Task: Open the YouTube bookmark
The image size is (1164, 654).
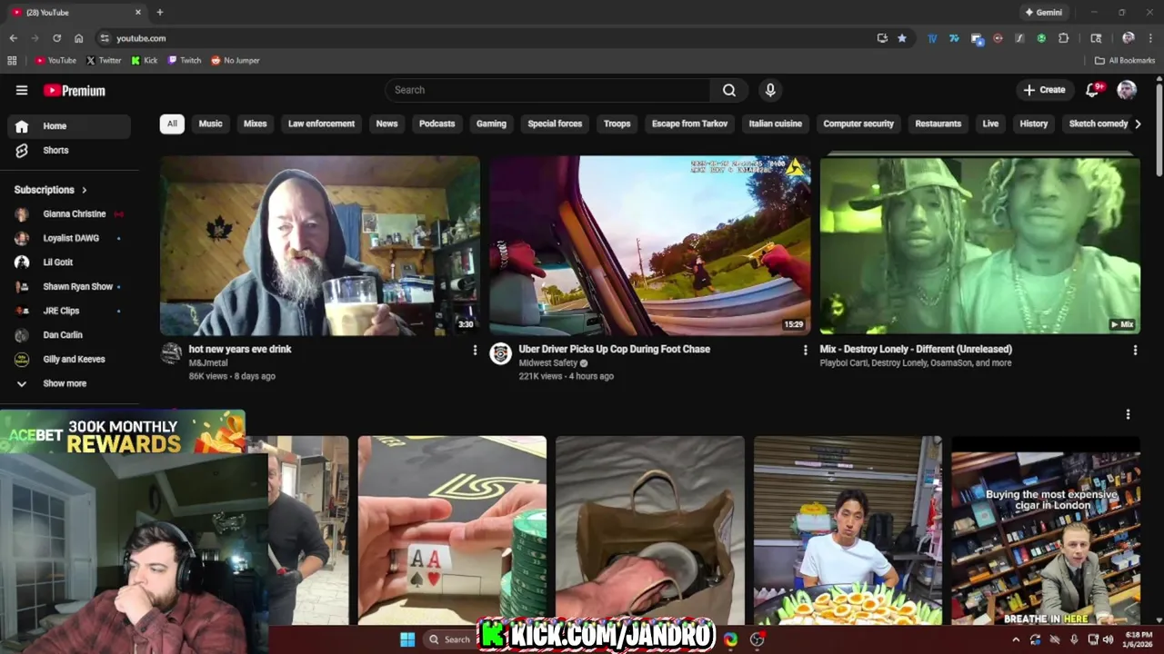Action: (55, 61)
